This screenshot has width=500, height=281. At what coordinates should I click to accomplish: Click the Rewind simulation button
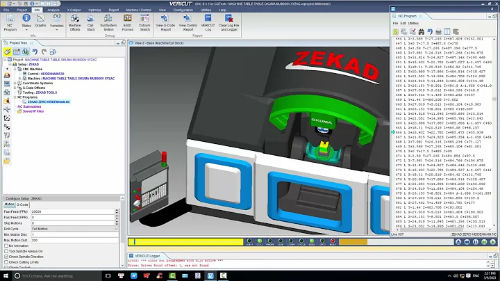point(467,242)
